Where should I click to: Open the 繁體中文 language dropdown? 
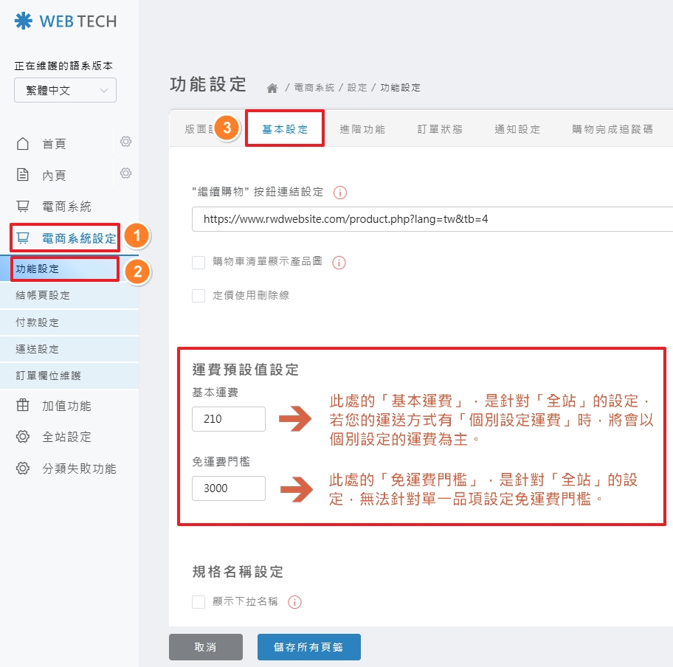click(x=64, y=90)
